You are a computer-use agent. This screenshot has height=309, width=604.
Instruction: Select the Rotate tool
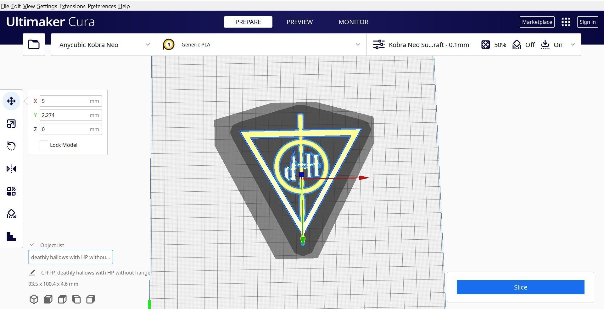tap(11, 146)
